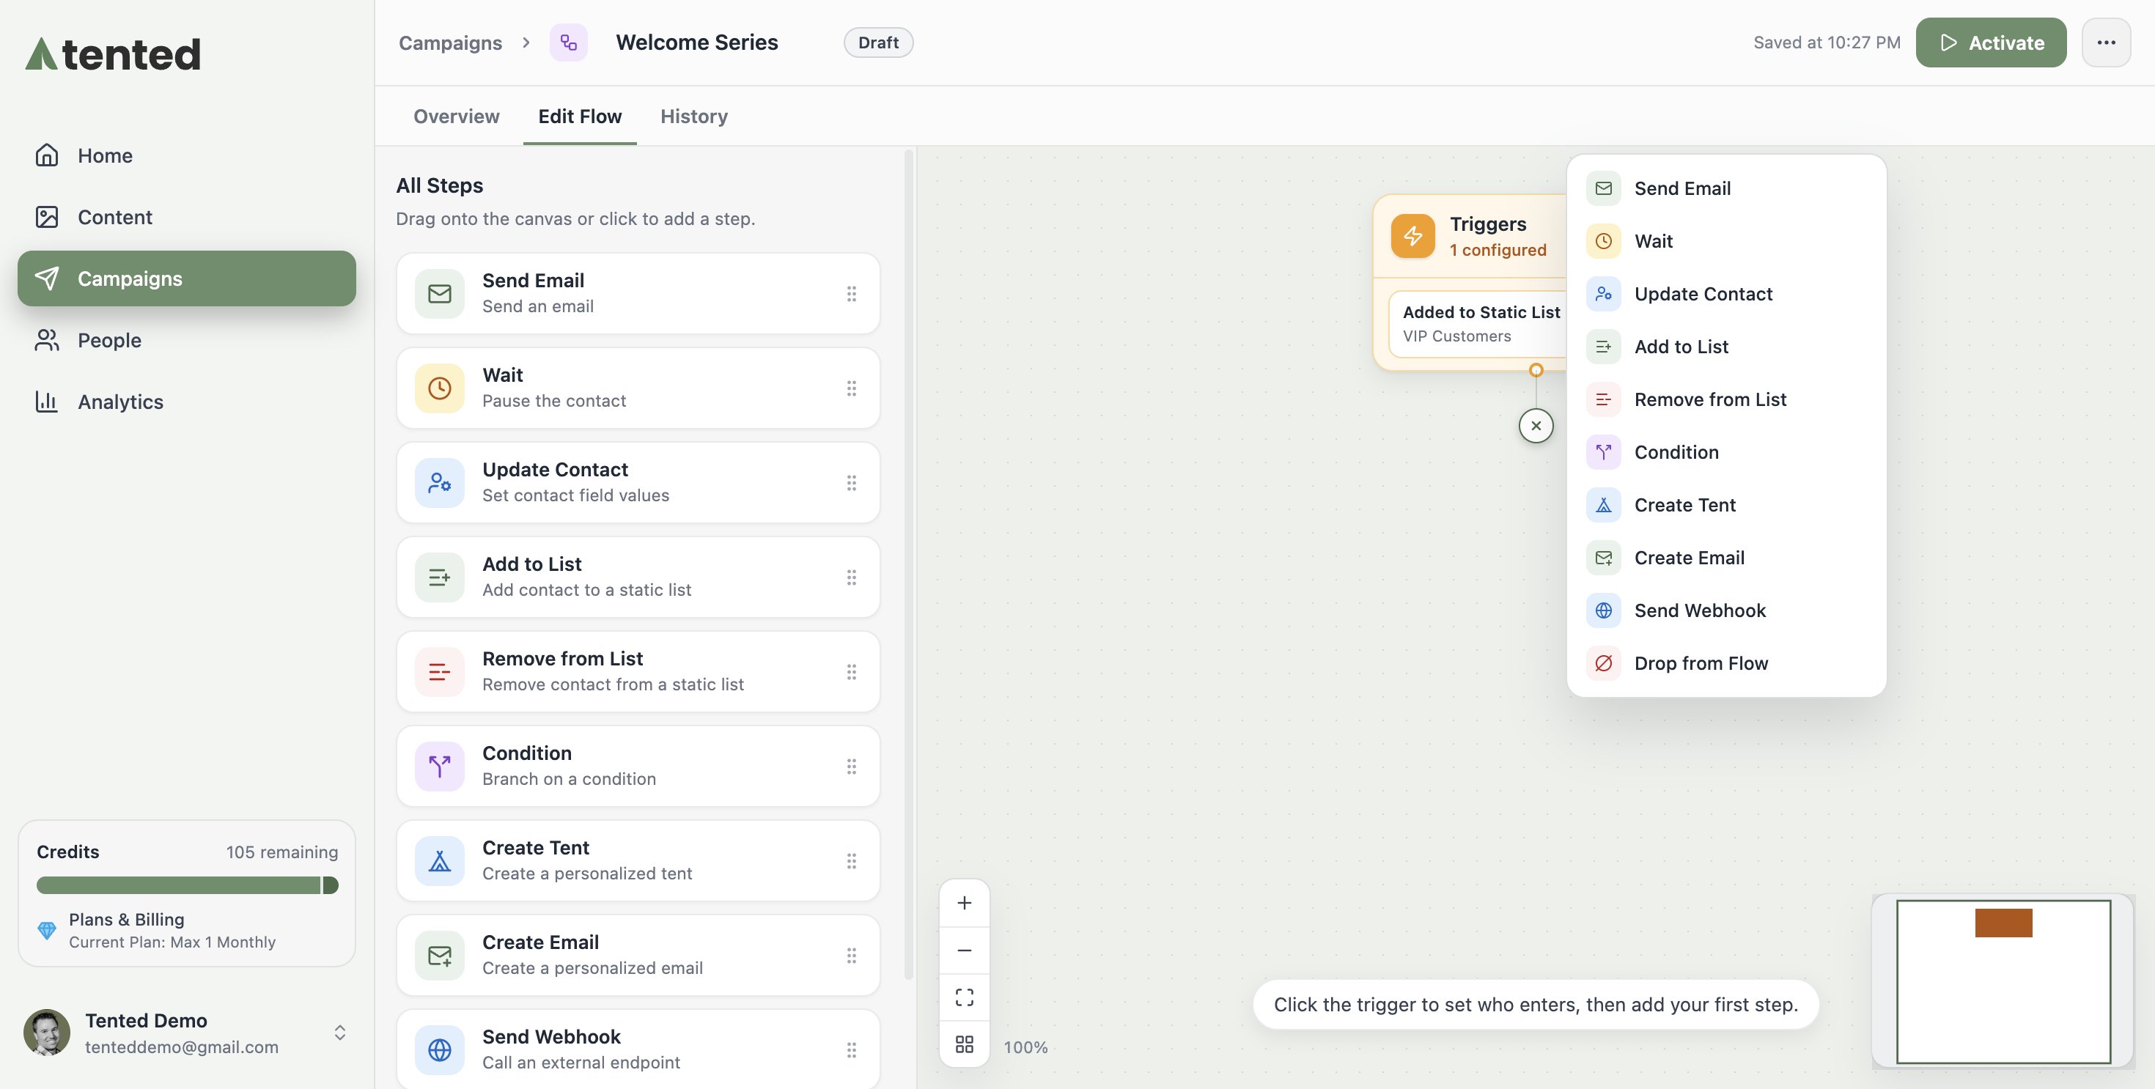Click the drag handle on the Wait step card

click(852, 388)
